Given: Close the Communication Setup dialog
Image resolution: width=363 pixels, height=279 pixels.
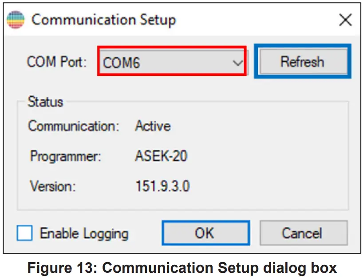Looking at the screenshot, I should 345,20.
